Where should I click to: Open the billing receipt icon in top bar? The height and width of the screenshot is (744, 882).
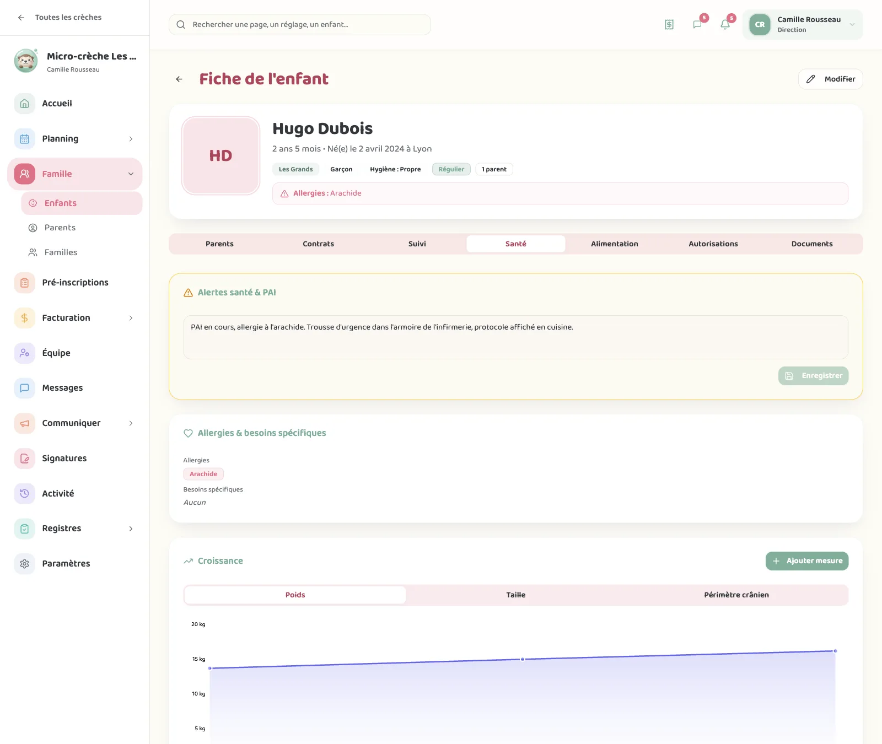669,25
